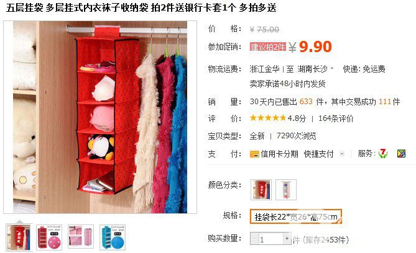Select fourth thumbnail with blue organizer
The height and width of the screenshot is (253, 416).
113,237
